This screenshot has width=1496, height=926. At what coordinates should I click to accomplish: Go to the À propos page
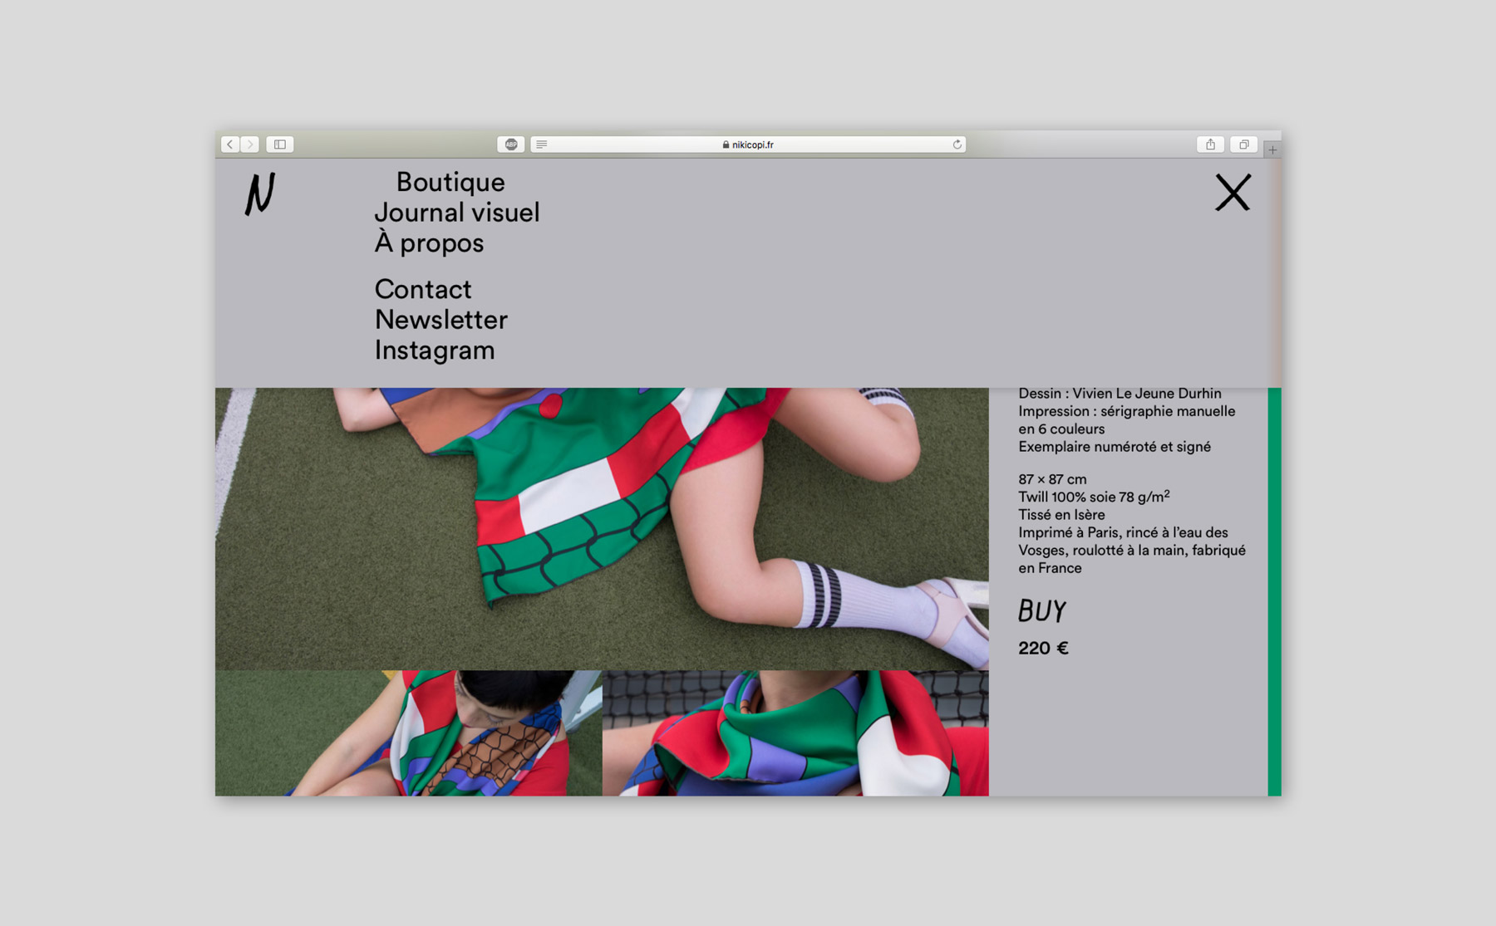[x=429, y=243]
